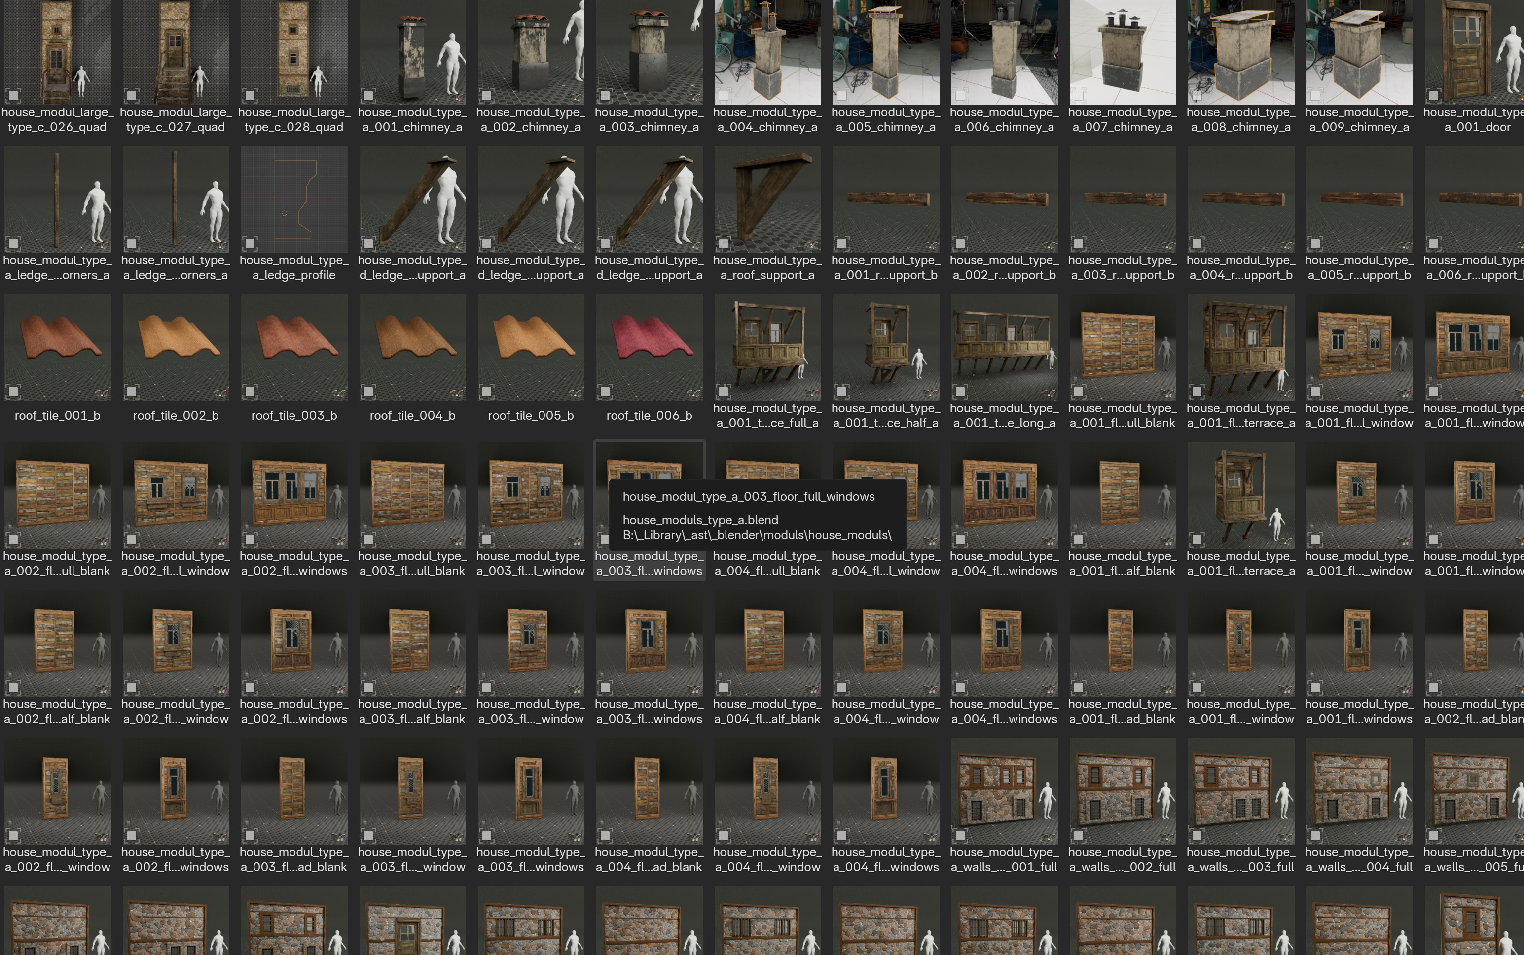Select the a_009_chimney_a thumbnail
This screenshot has width=1524, height=955.
tap(1359, 52)
